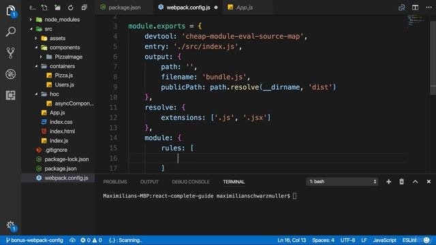Open the OUTPUT panel tab
Viewport: 436px width, 245px height.
(x=149, y=182)
